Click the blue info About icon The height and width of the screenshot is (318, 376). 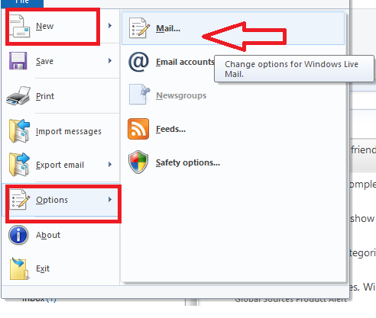point(18,235)
